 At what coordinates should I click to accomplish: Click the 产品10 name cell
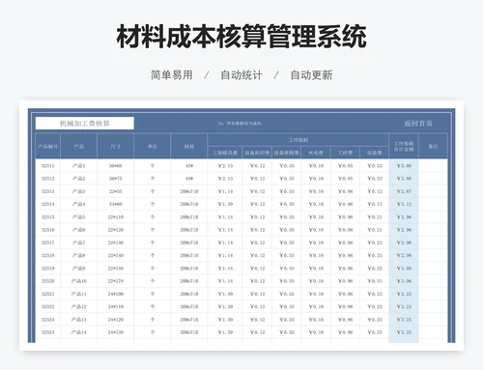point(78,281)
